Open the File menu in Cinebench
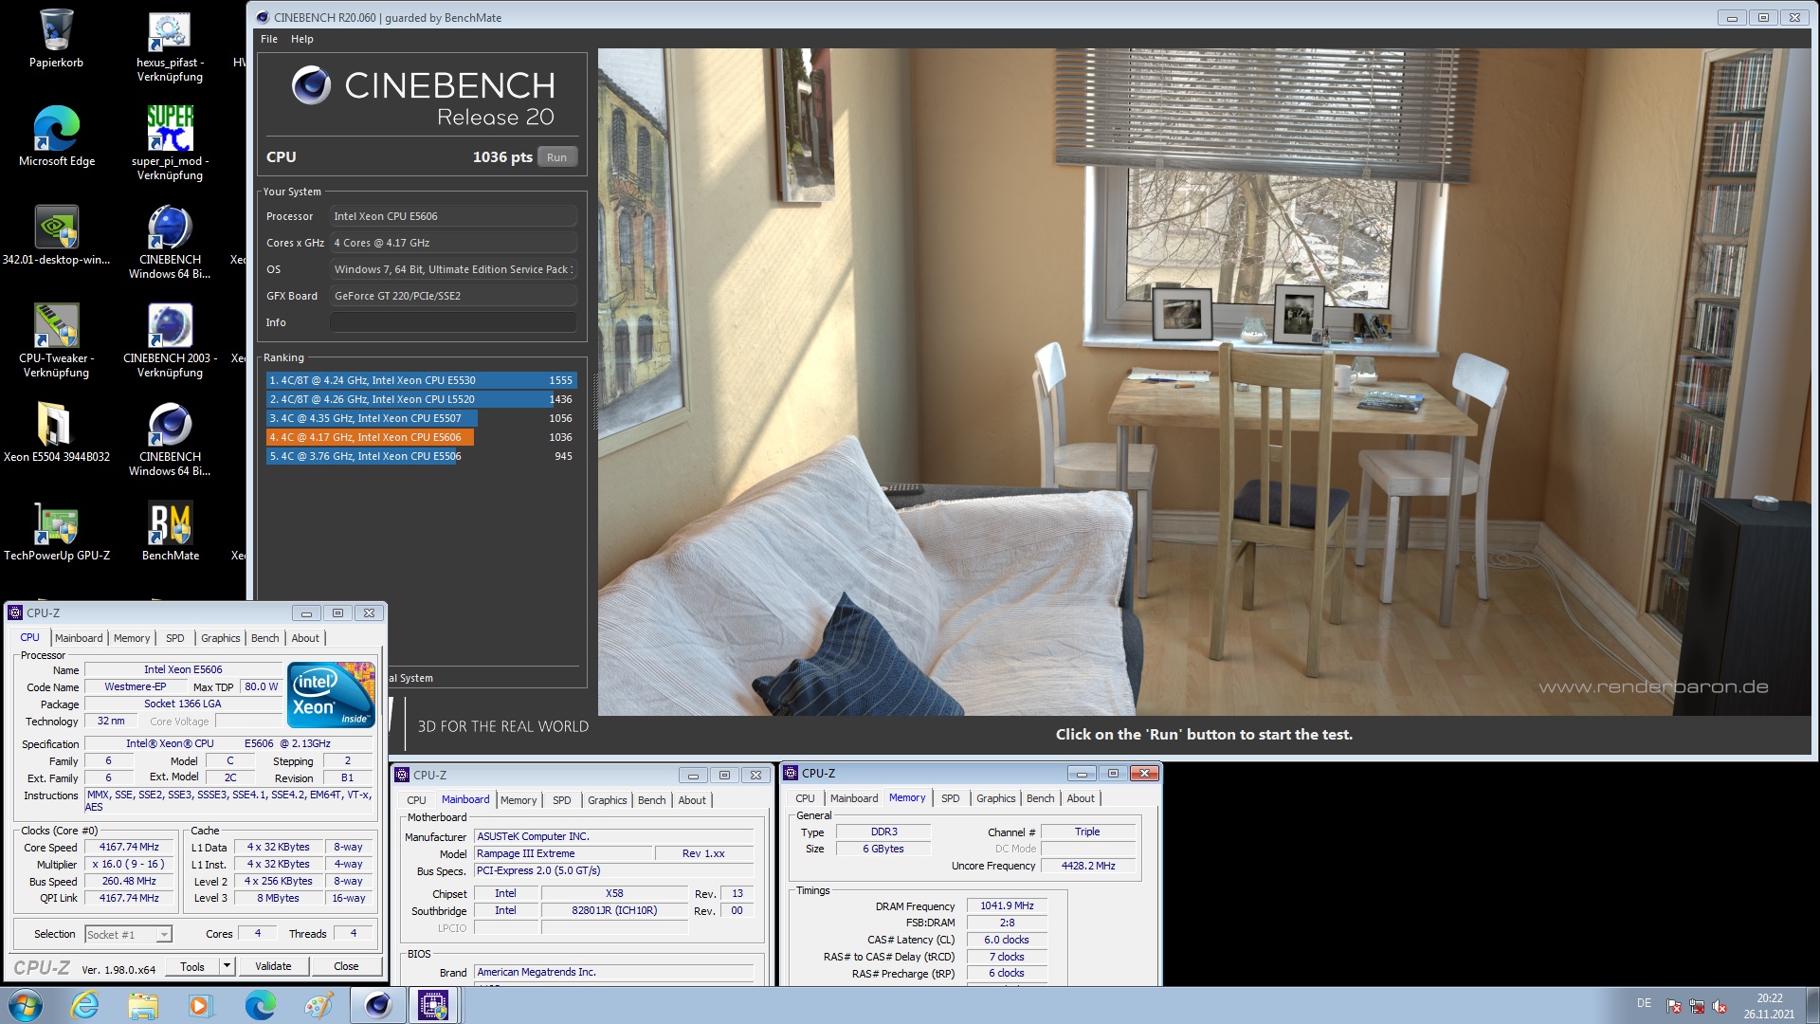The height and width of the screenshot is (1024, 1820). tap(269, 39)
